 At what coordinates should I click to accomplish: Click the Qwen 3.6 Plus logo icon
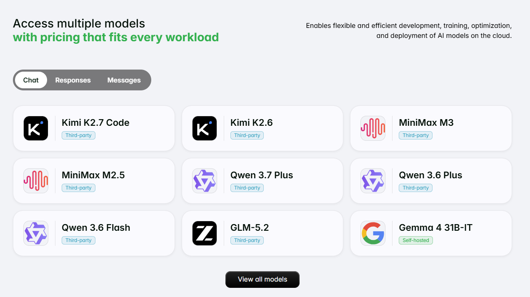click(x=373, y=181)
